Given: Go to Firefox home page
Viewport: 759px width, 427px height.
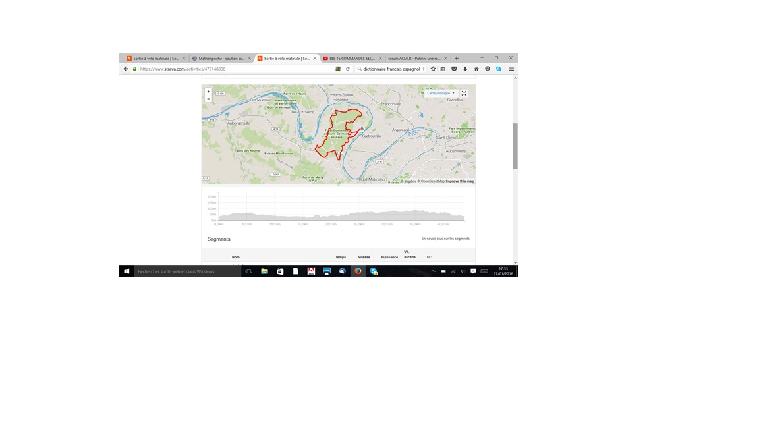Looking at the screenshot, I should 476,69.
